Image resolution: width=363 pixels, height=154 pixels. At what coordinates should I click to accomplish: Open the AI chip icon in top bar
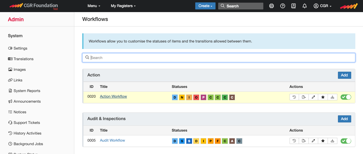click(272, 6)
